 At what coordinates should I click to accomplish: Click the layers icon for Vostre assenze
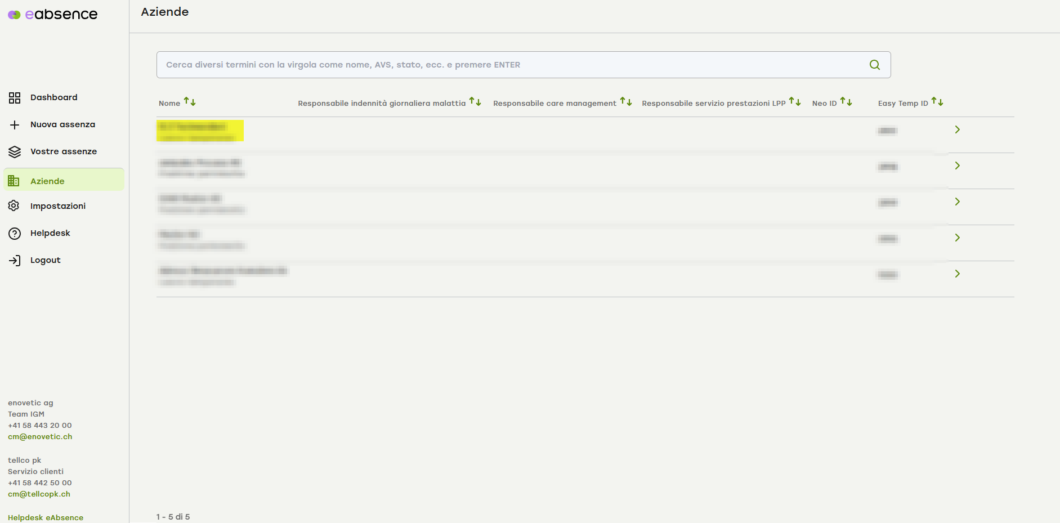[x=15, y=152]
